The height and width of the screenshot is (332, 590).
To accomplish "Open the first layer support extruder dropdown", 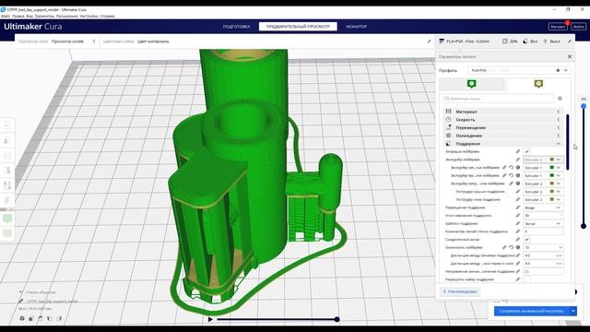I will (543, 175).
